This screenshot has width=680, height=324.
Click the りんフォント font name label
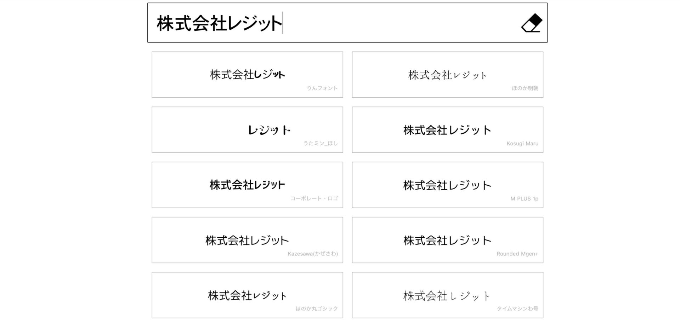(322, 88)
